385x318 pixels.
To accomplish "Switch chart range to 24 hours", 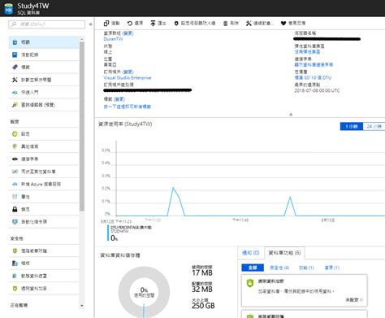I will click(374, 126).
